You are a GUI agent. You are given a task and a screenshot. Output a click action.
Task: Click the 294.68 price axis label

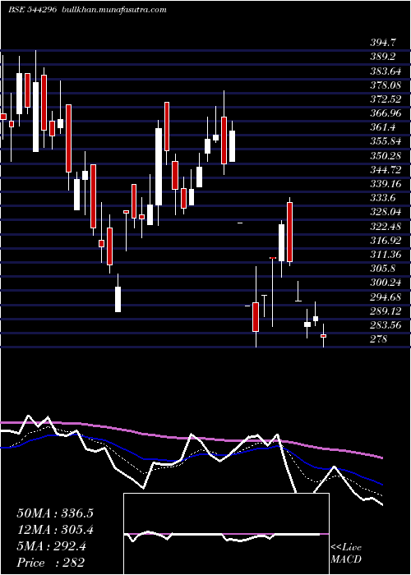tap(386, 297)
